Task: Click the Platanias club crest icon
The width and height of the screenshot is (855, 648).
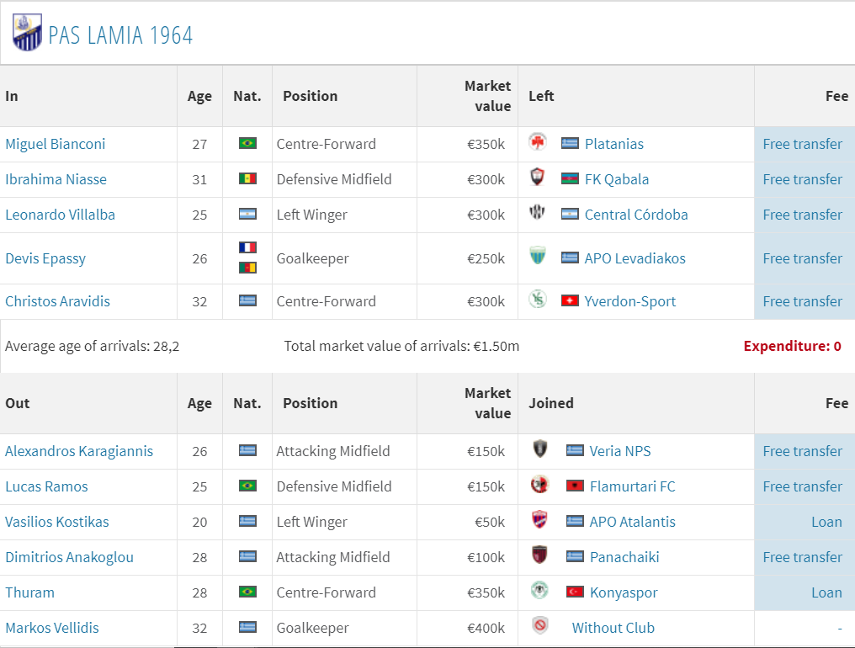Action: 538,142
